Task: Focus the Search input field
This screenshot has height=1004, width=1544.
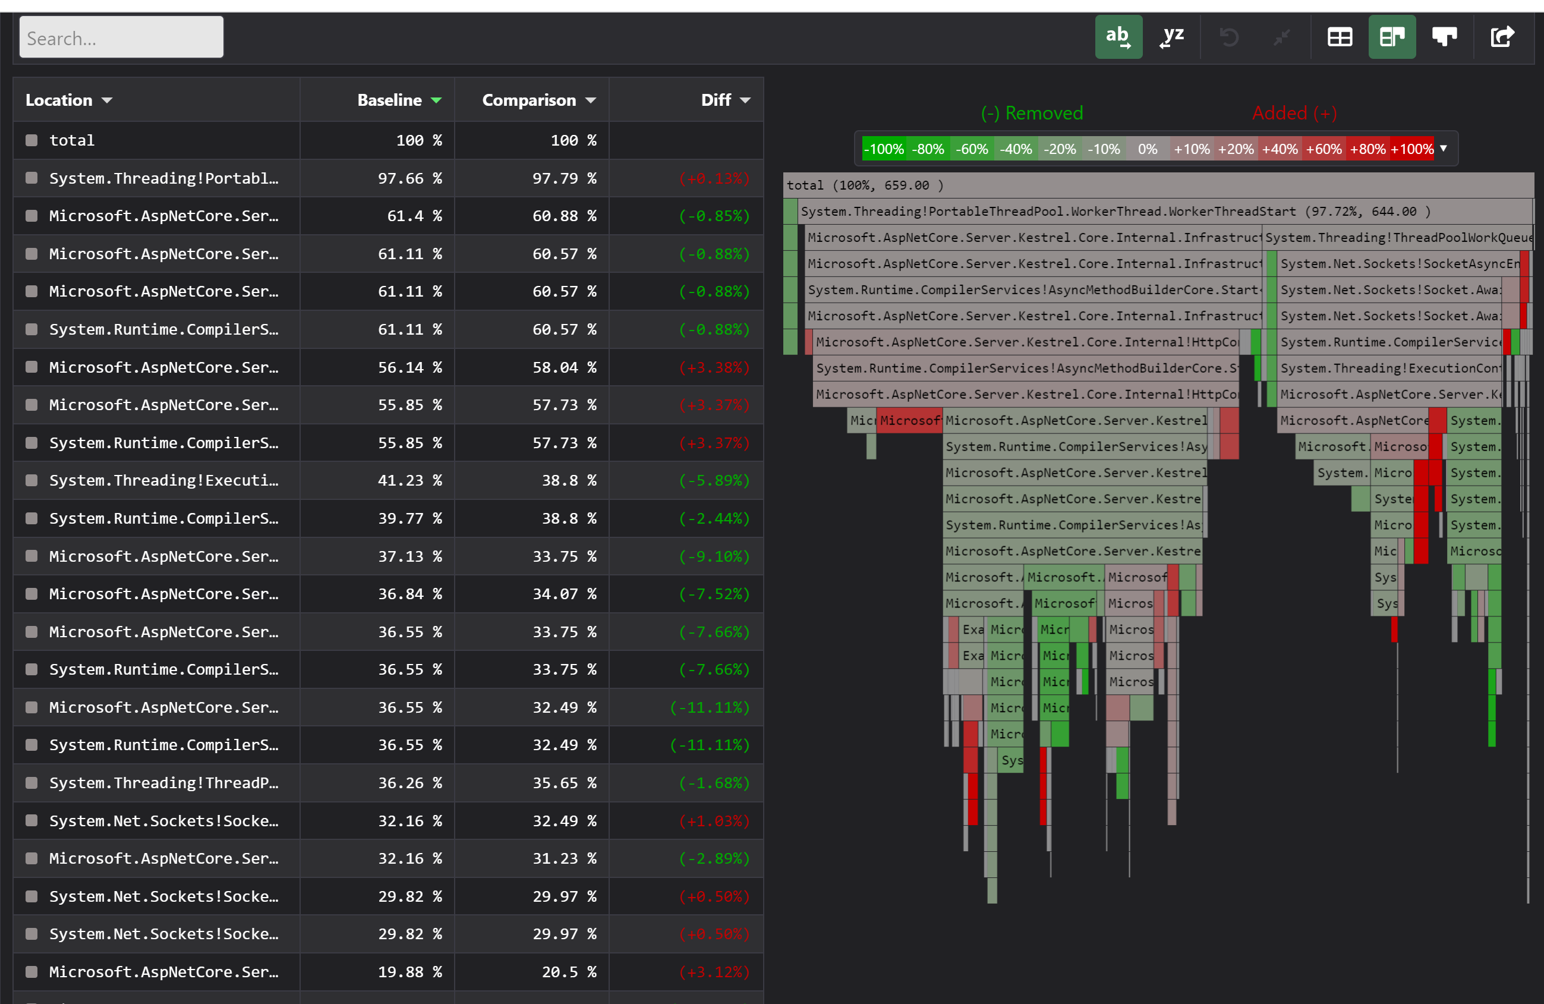Action: coord(121,37)
